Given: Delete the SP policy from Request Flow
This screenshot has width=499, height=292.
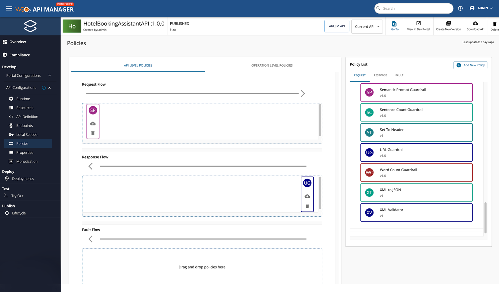Looking at the screenshot, I should coord(93,133).
